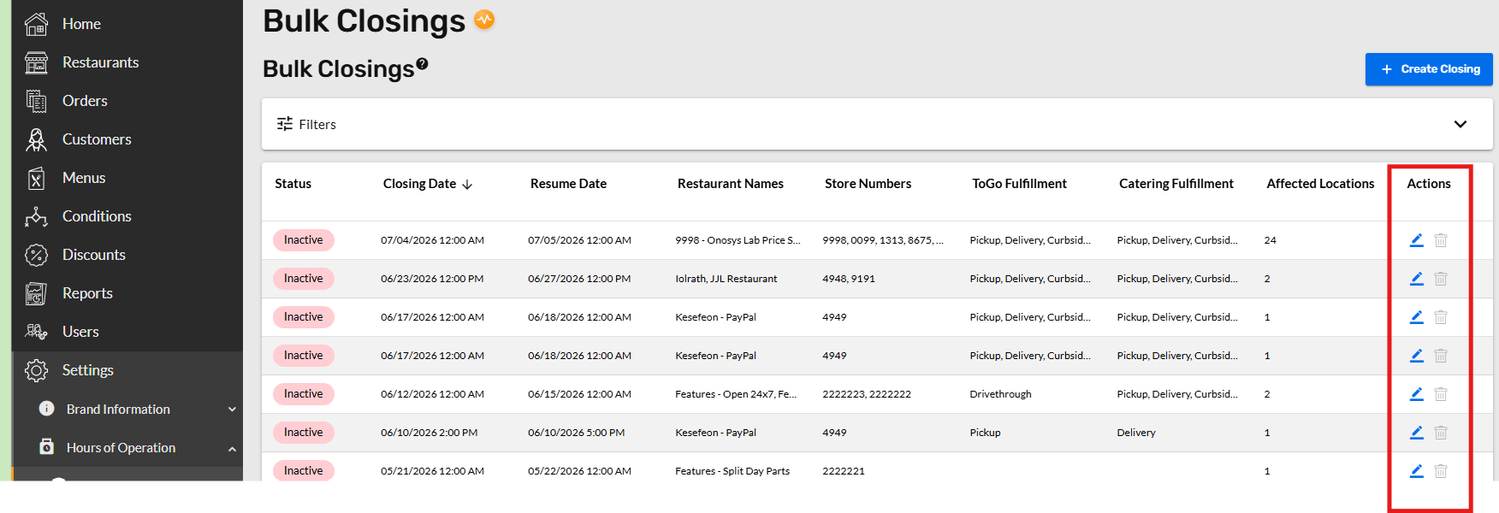1499x513 pixels.
Task: Click store number '2222221'
Action: tap(844, 471)
